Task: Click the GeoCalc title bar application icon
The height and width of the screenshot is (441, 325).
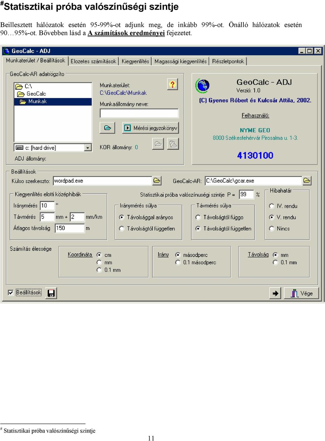Action: (6, 51)
